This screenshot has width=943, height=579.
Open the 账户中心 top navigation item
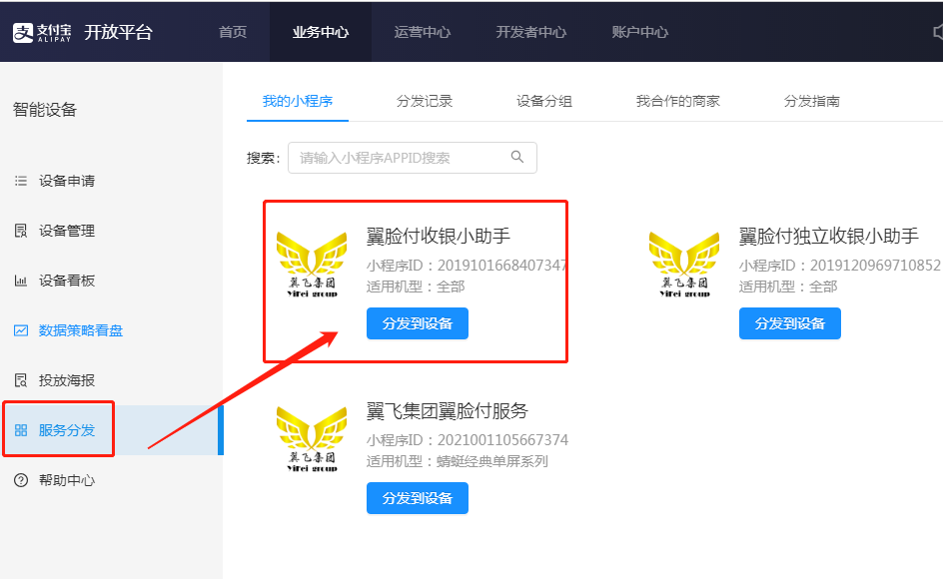pyautogui.click(x=640, y=32)
